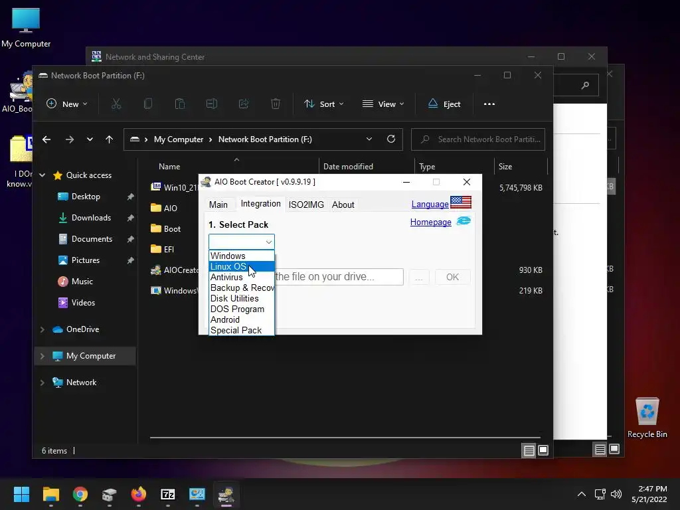Click My Computer in the address breadcrumb
This screenshot has width=680, height=510.
click(x=179, y=139)
